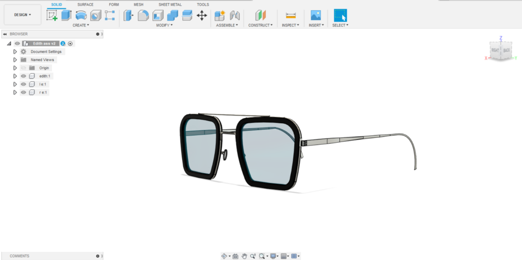Toggle visibility of r e:1 component
Image resolution: width=522 pixels, height=260 pixels.
23,92
